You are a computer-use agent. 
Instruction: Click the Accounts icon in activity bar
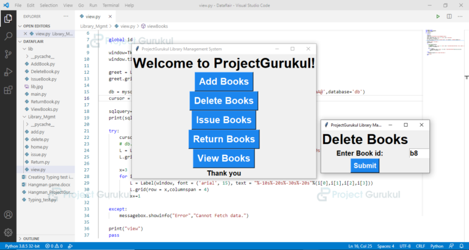[8, 215]
